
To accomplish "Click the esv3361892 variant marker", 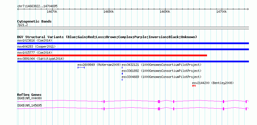I will pyautogui.click(x=122, y=74).
